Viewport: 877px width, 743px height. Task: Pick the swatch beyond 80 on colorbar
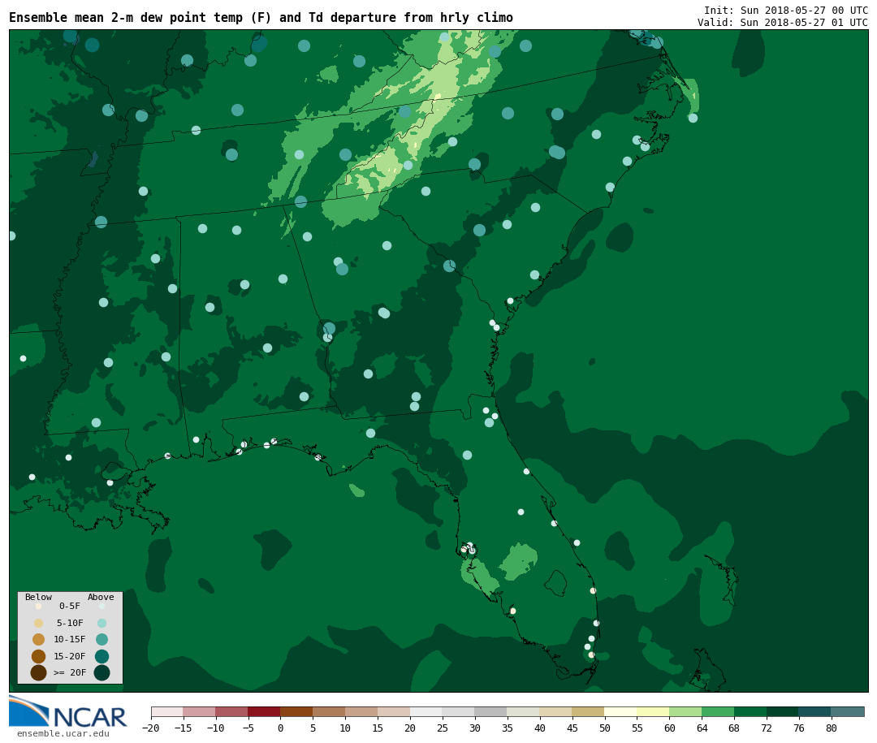click(848, 712)
